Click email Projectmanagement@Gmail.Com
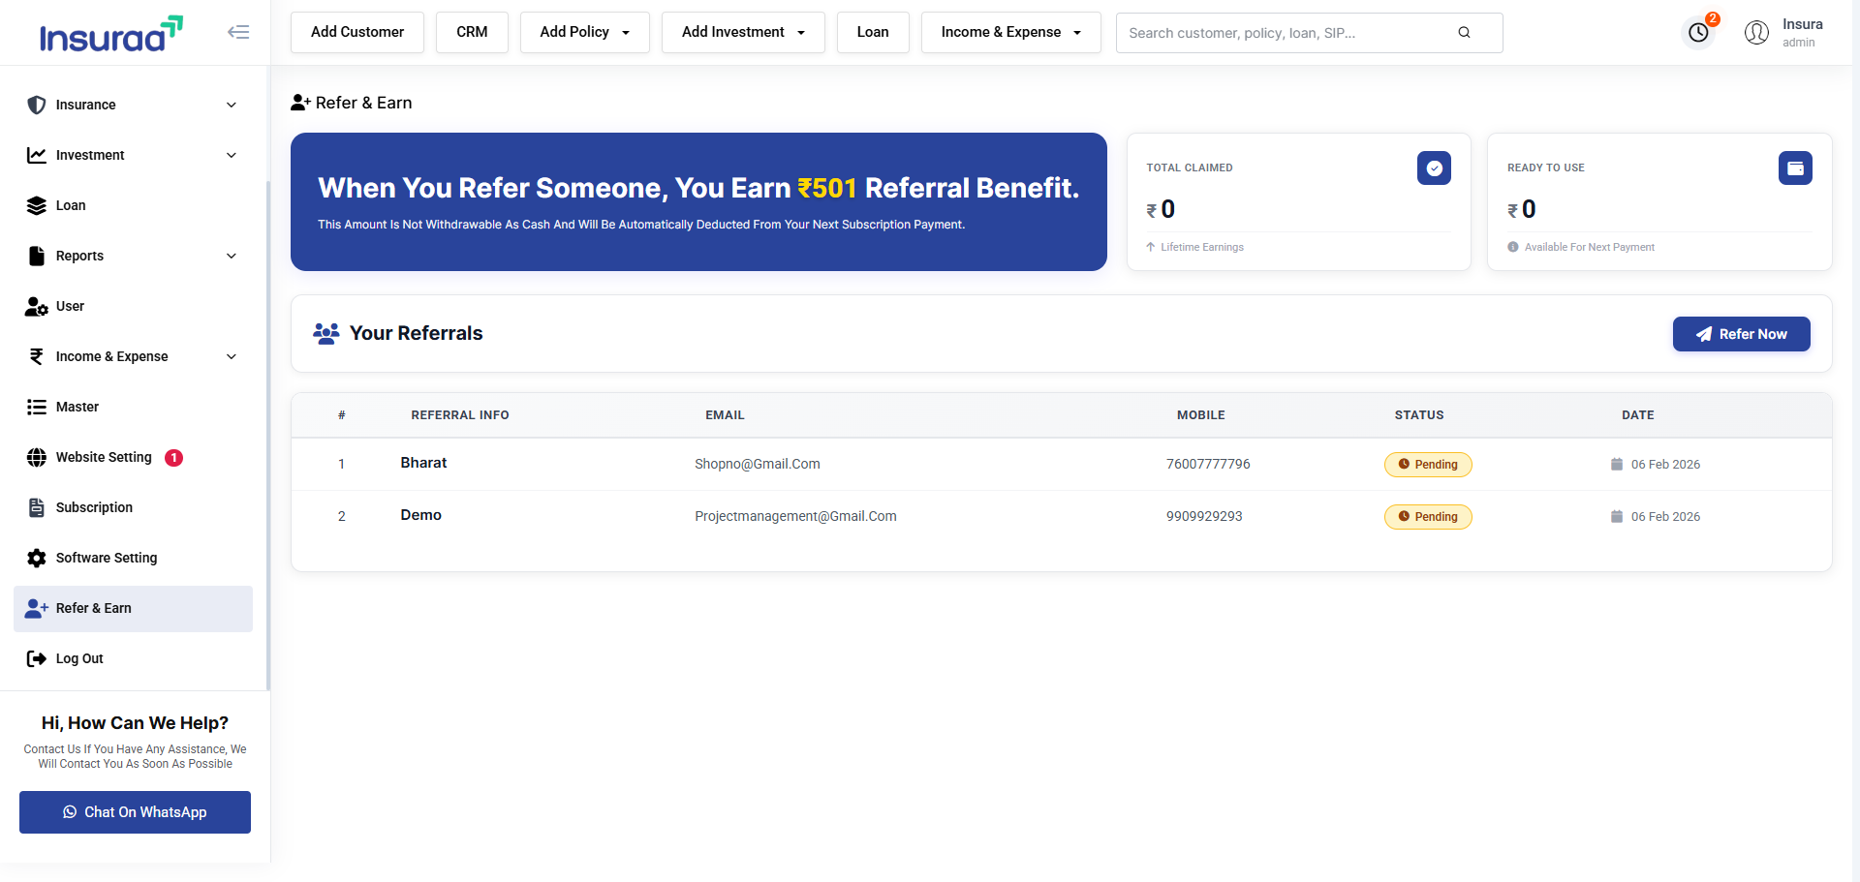The image size is (1860, 882). click(795, 516)
